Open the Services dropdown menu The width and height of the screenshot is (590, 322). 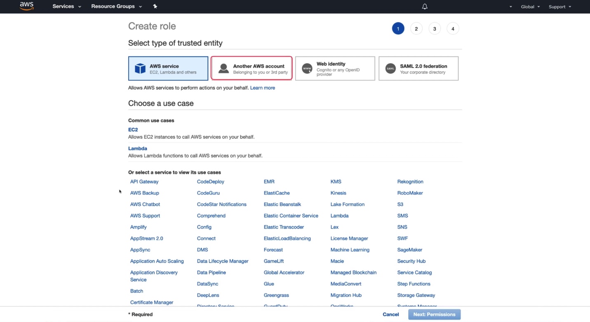pyautogui.click(x=67, y=7)
